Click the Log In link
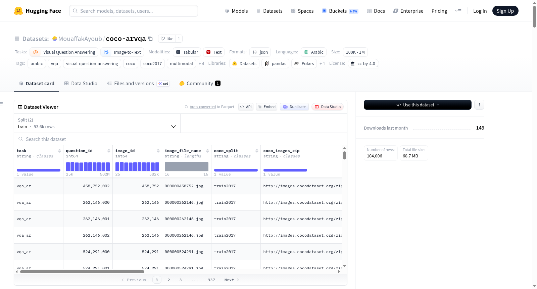 [x=480, y=11]
